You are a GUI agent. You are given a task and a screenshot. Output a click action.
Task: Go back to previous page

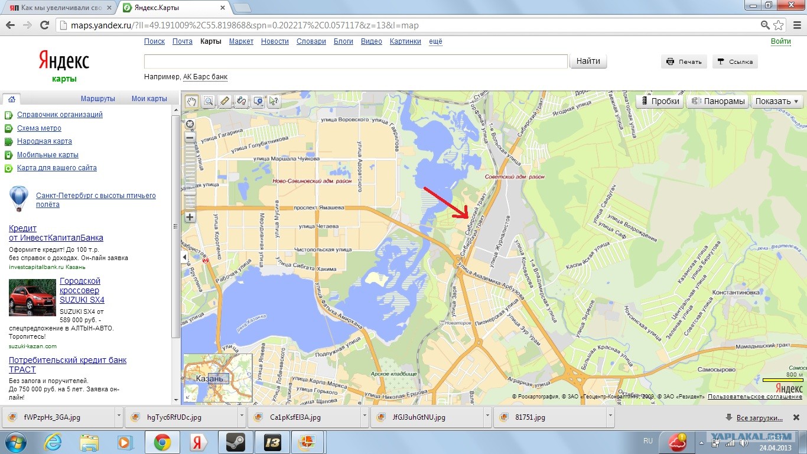pyautogui.click(x=10, y=25)
